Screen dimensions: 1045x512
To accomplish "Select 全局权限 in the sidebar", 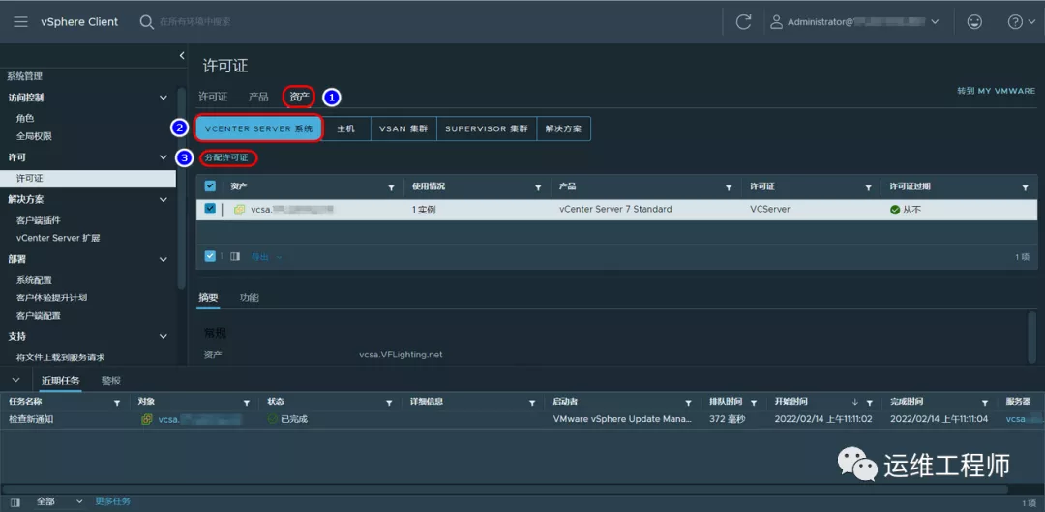I will point(34,136).
